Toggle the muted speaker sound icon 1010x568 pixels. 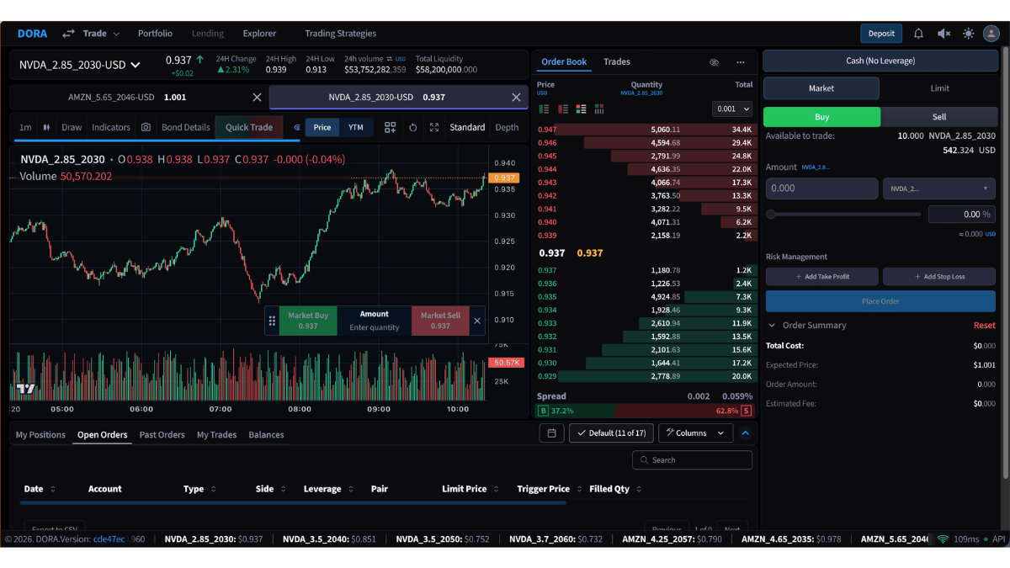point(944,34)
